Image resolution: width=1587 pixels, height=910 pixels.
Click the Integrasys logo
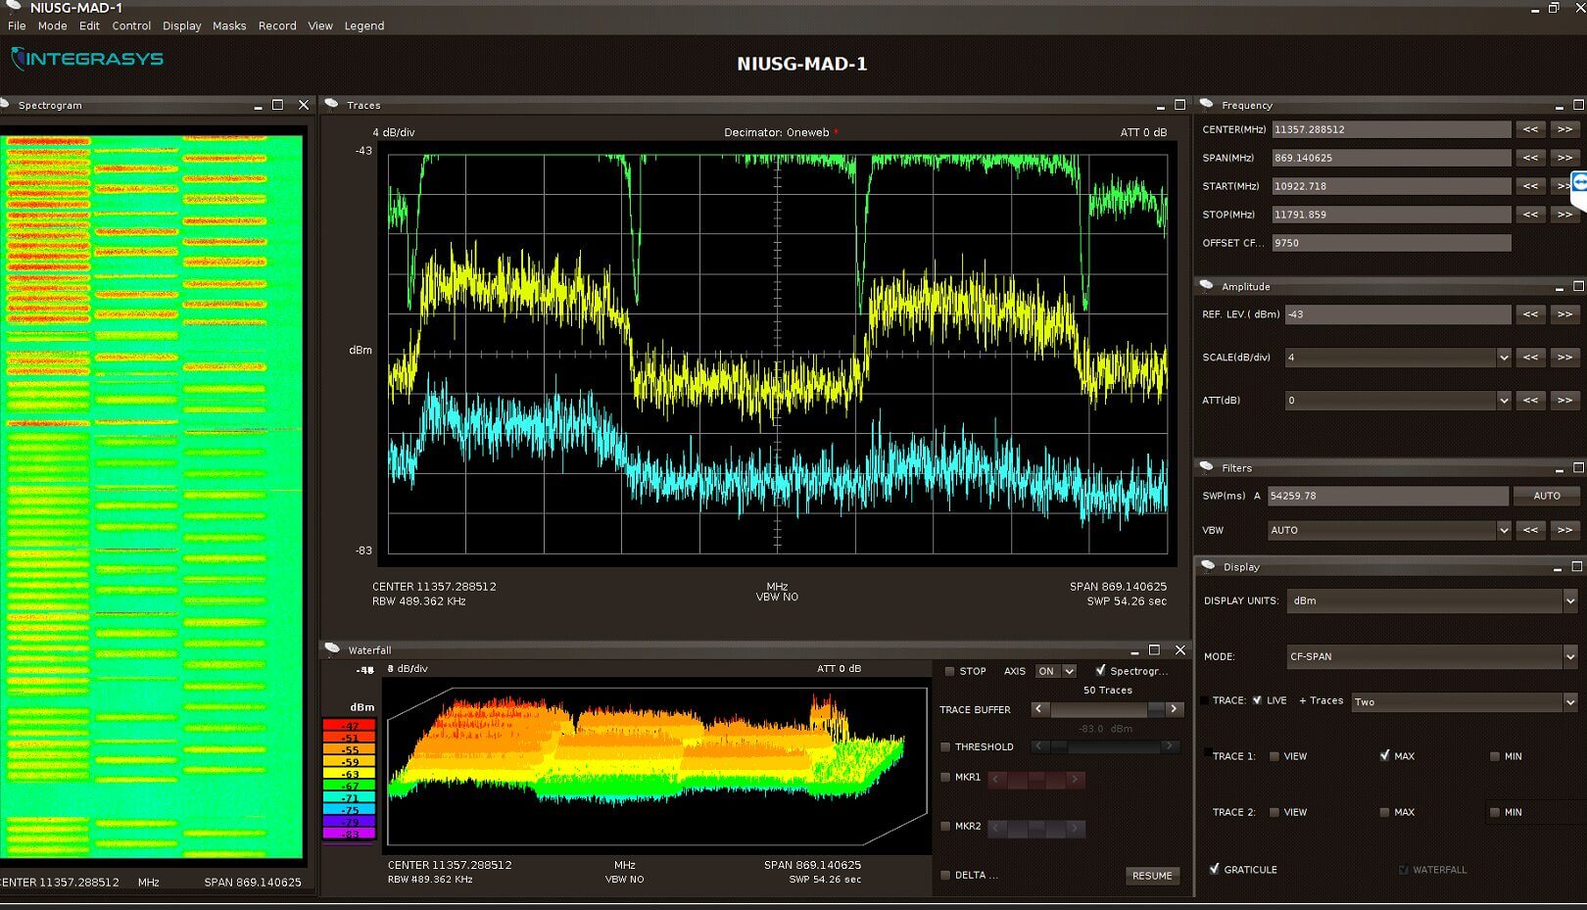[x=86, y=59]
